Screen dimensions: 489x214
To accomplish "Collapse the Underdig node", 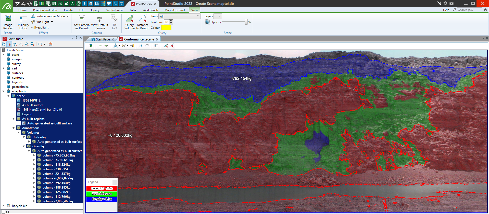I will click(x=24, y=137).
